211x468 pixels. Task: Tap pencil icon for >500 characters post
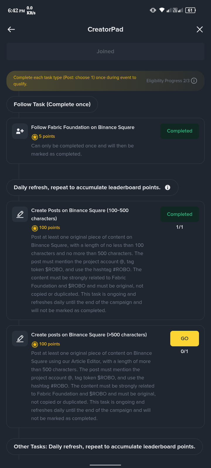20,339
